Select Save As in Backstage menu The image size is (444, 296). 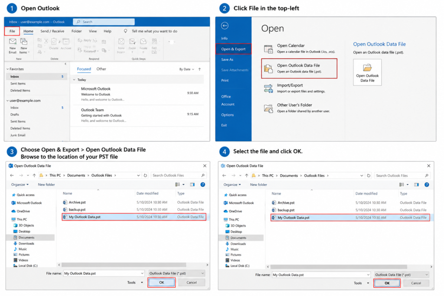227,59
